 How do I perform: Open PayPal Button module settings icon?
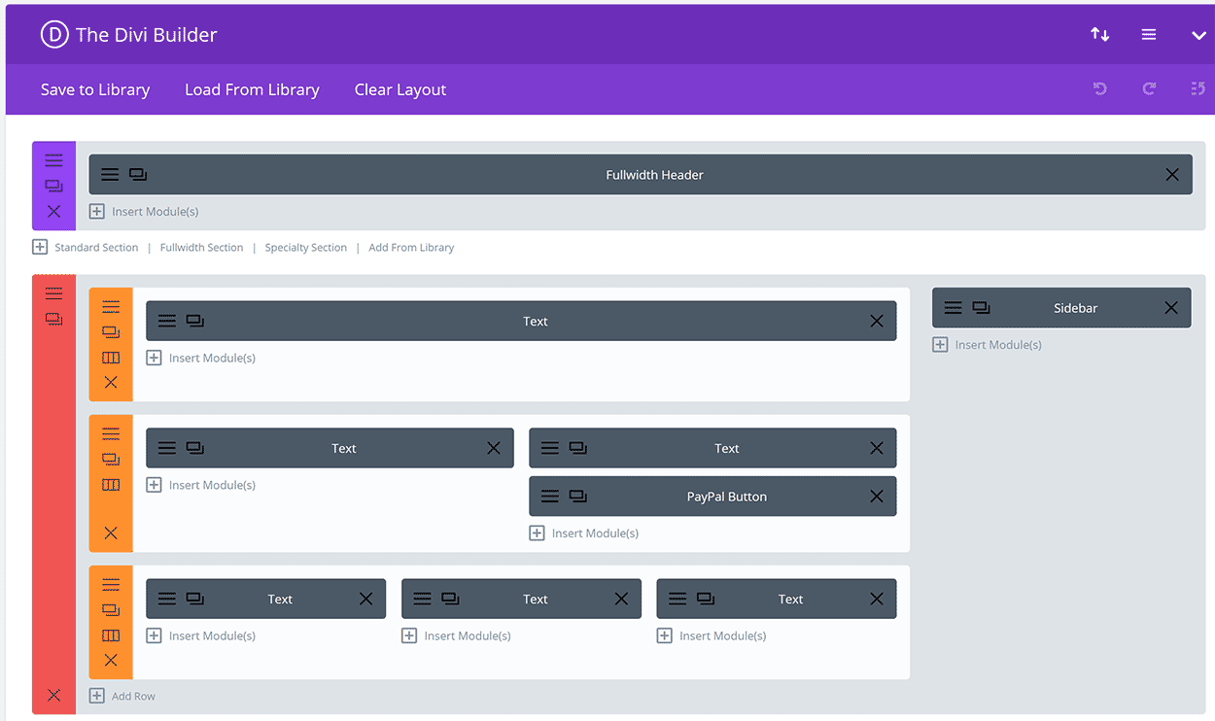point(550,497)
